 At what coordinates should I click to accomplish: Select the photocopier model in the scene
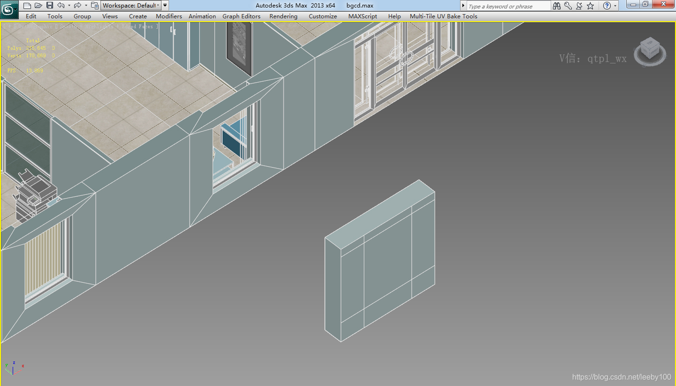pos(35,196)
